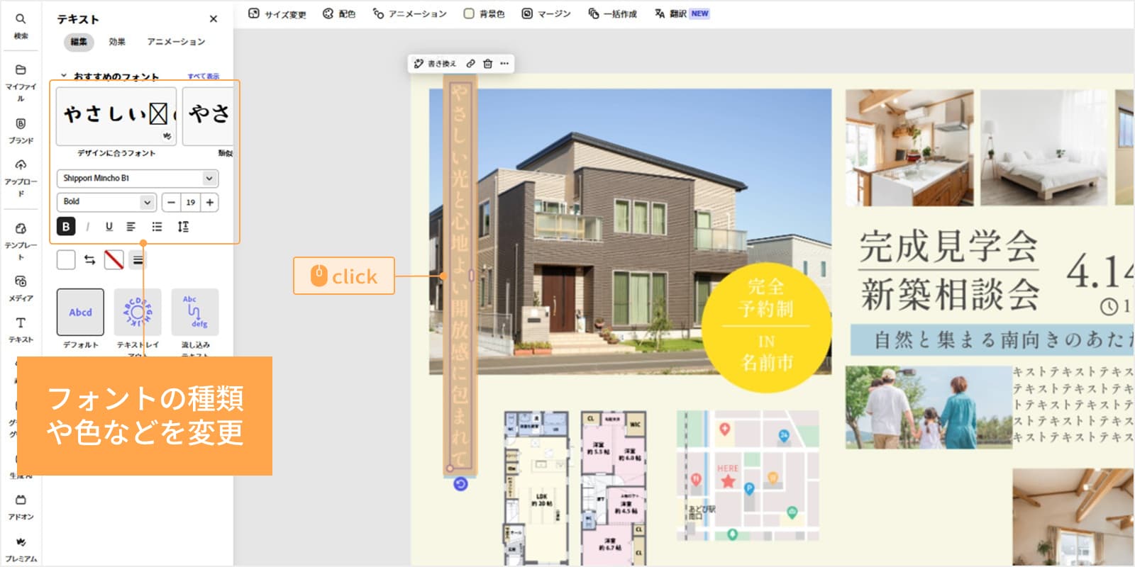The width and height of the screenshot is (1135, 567).
Task: Open the ブランド brand panel
Action: point(21,130)
